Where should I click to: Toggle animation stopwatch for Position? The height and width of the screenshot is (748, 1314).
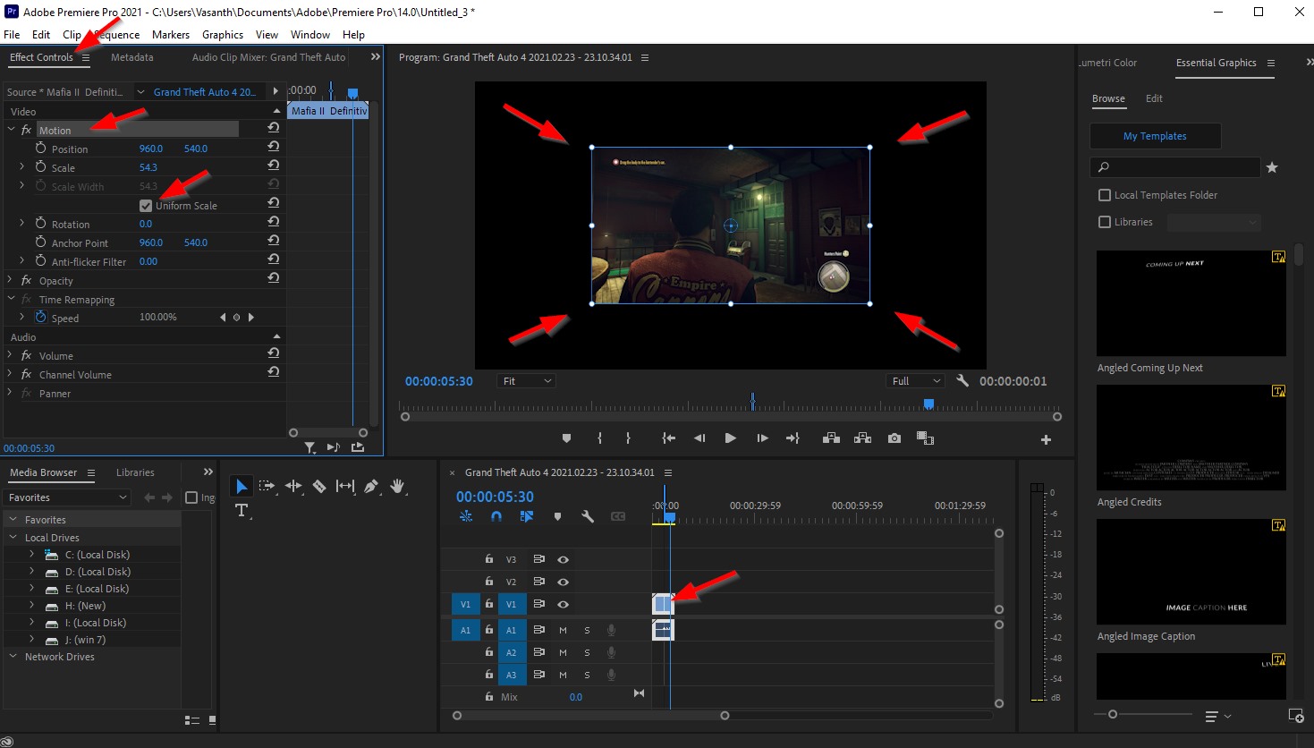(40, 148)
